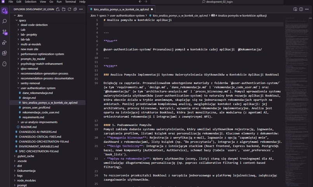The width and height of the screenshot is (313, 187).
Task: Open the Kiro icon in activity bar
Action: point(4,10)
